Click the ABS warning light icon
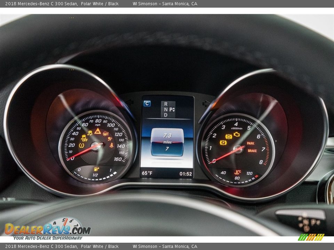 tap(229, 136)
